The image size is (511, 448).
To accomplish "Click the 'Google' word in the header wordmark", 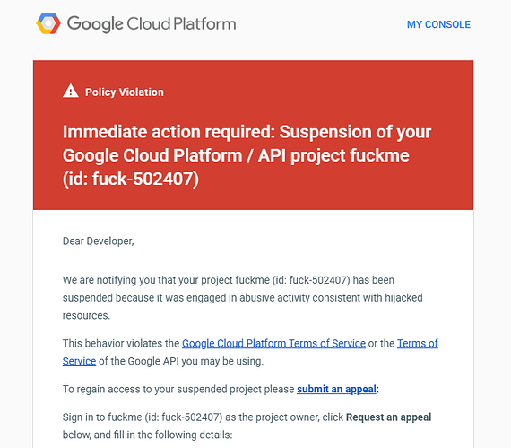I will pyautogui.click(x=95, y=24).
